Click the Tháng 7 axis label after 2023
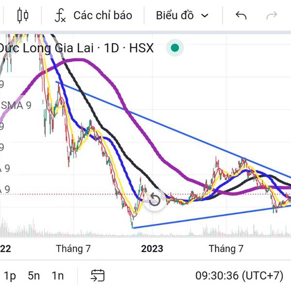This screenshot has width=291, height=291. click(226, 249)
